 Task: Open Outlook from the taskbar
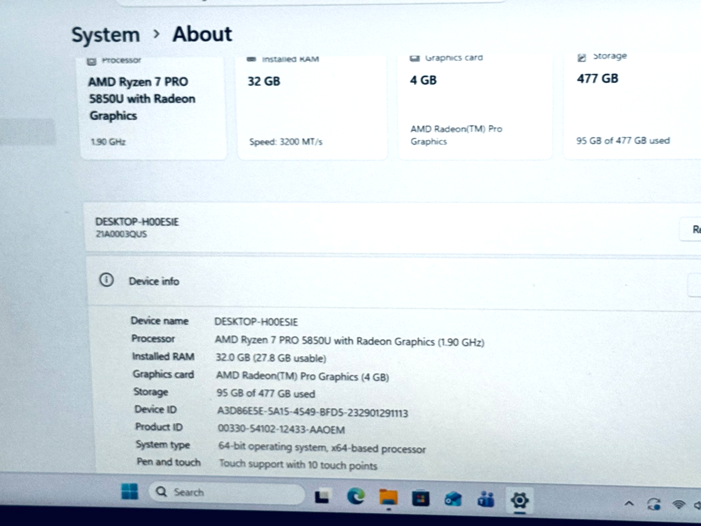[453, 499]
